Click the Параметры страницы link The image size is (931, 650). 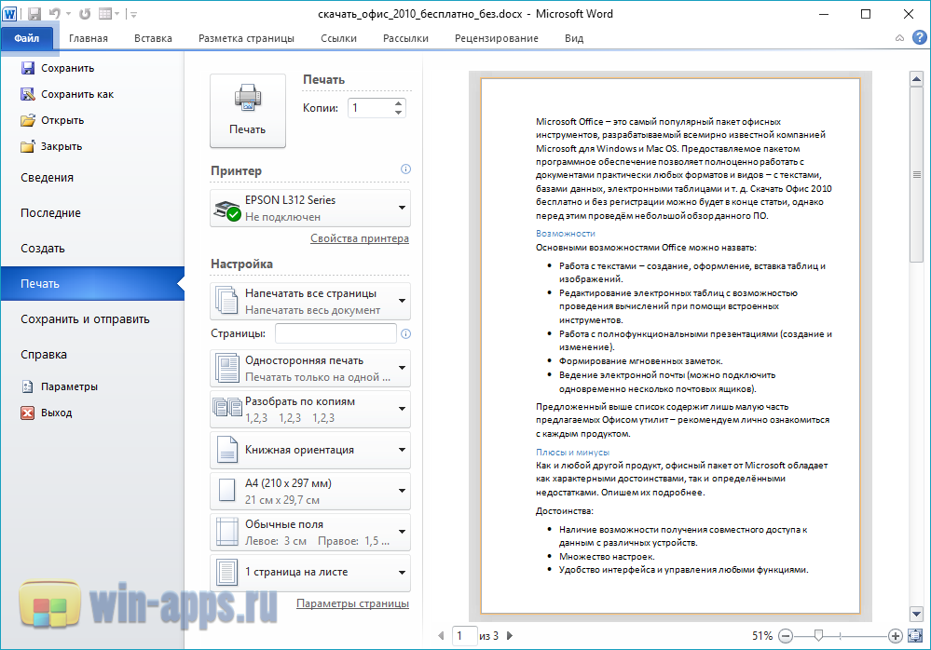click(x=352, y=603)
